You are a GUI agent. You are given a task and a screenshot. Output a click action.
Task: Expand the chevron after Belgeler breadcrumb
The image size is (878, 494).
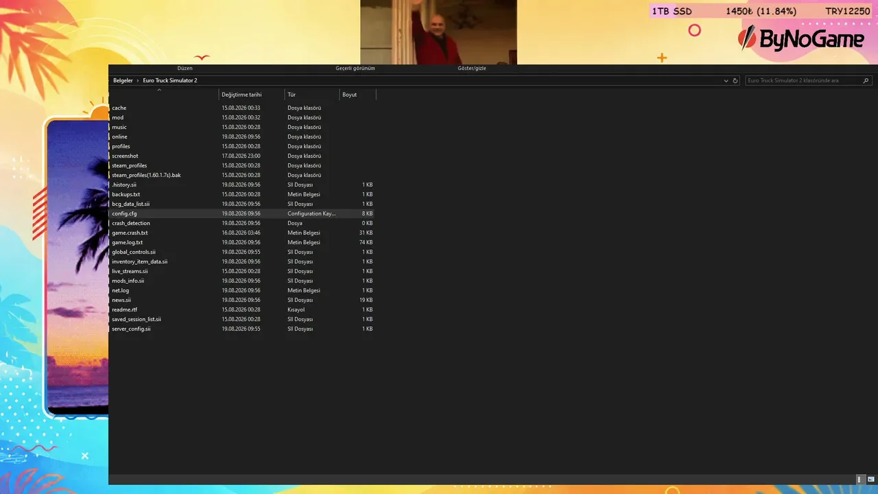(137, 80)
